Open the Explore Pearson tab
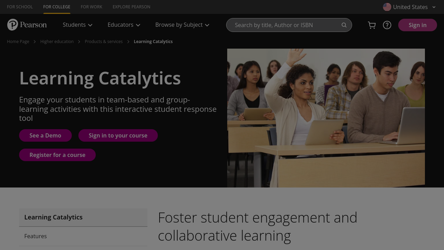The height and width of the screenshot is (250, 444). click(131, 7)
